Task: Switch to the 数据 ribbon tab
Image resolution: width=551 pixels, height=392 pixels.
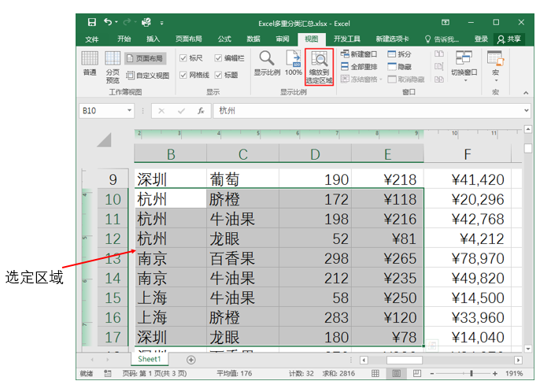Action: 253,39
